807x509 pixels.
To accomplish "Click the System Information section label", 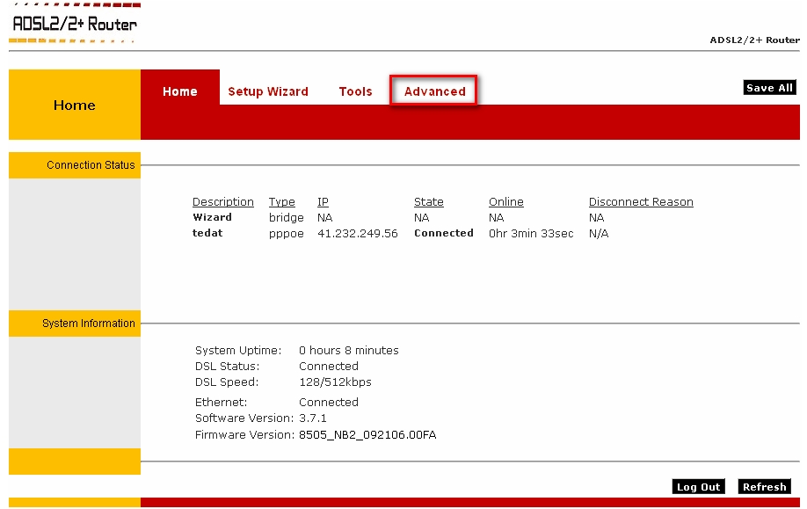I will pos(89,324).
